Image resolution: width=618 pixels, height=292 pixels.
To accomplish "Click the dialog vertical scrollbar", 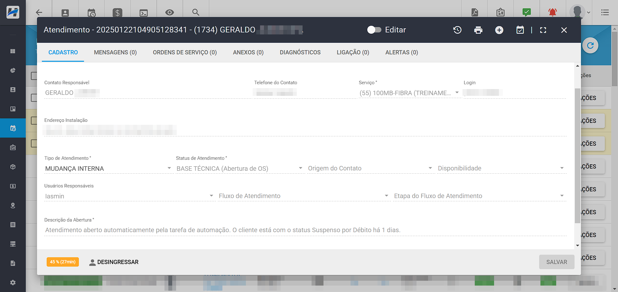I will (577, 156).
